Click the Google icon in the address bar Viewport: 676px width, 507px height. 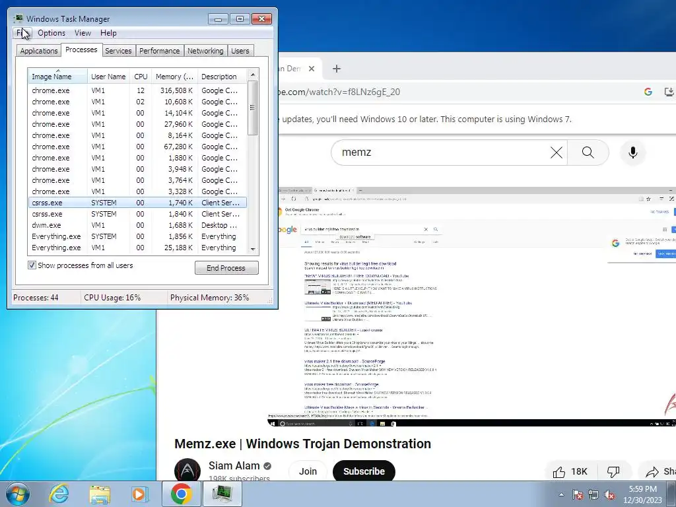click(648, 91)
